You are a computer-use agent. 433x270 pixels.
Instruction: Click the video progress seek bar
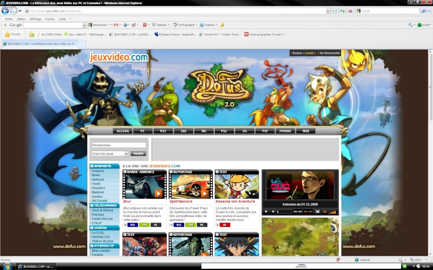[285, 212]
